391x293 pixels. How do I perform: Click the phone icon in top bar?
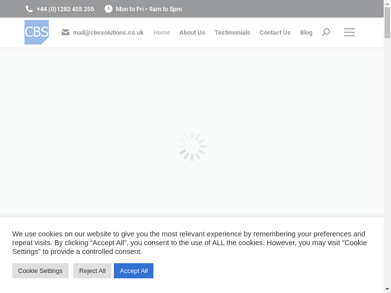[29, 9]
